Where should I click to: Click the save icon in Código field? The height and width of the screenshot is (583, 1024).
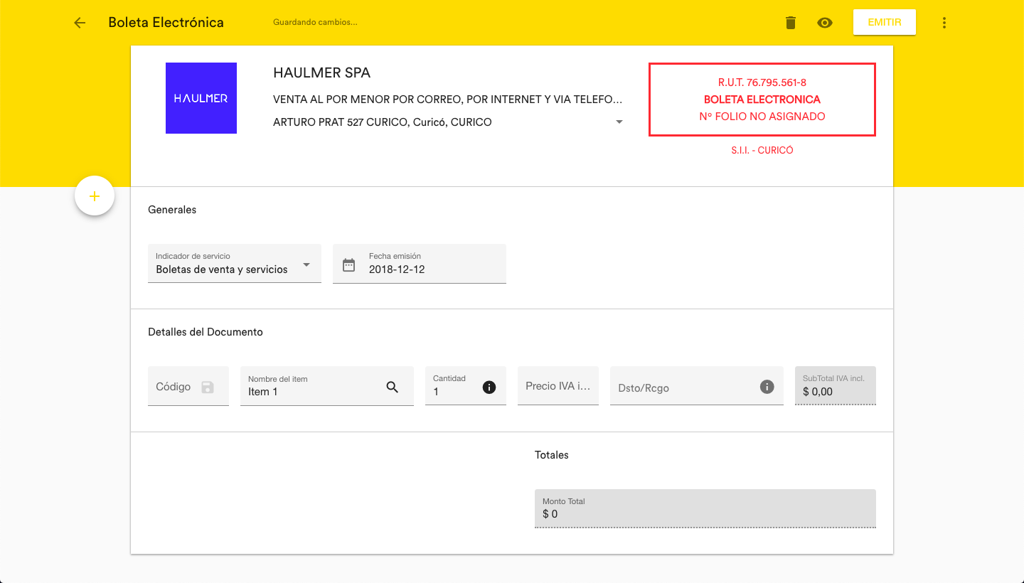point(208,387)
